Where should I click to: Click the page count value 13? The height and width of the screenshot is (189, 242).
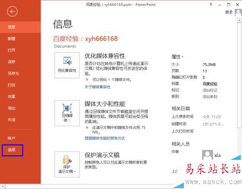pyautogui.click(x=205, y=71)
